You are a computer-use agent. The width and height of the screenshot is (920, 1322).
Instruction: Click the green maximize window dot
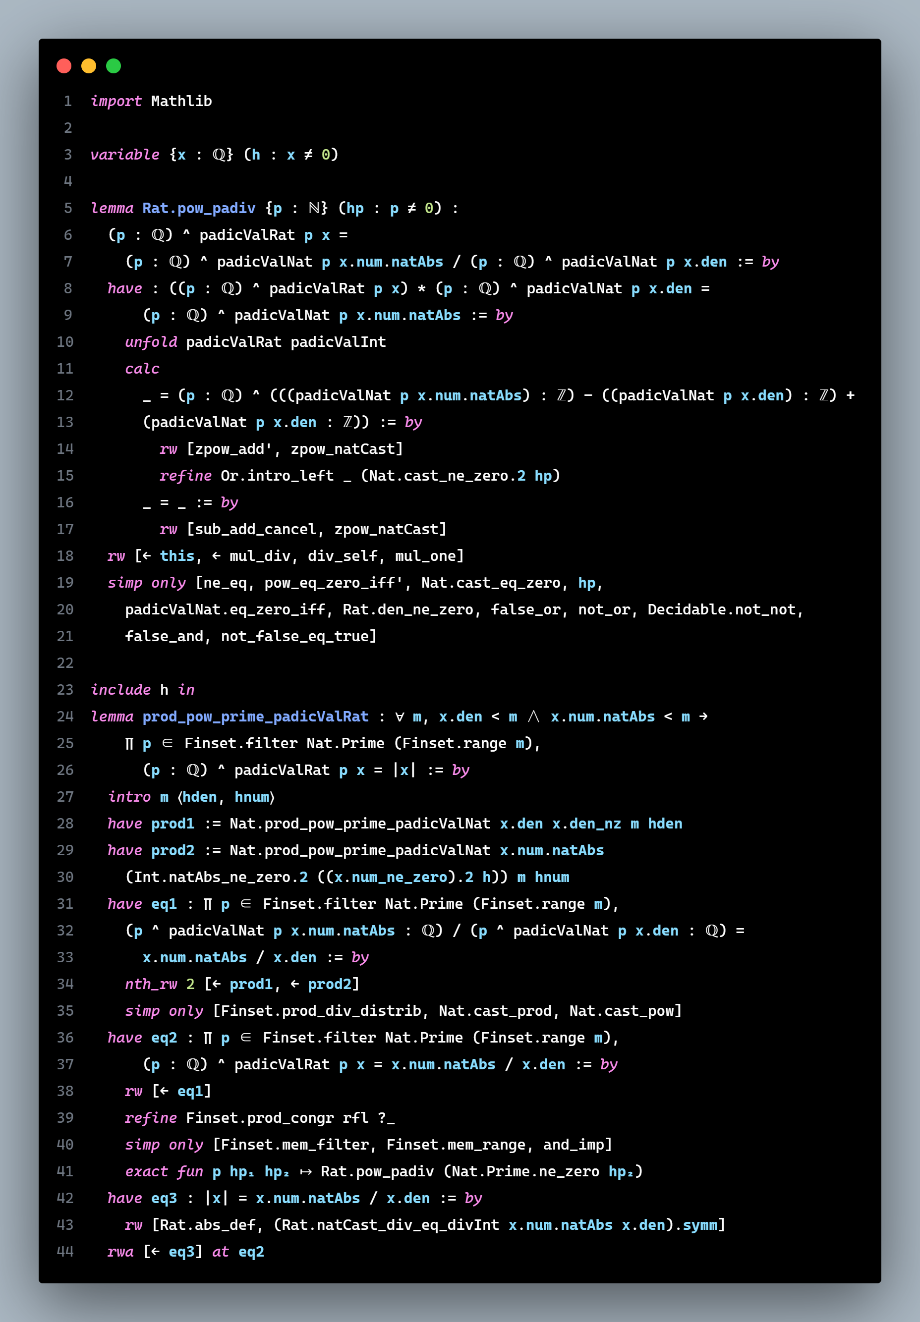click(114, 66)
